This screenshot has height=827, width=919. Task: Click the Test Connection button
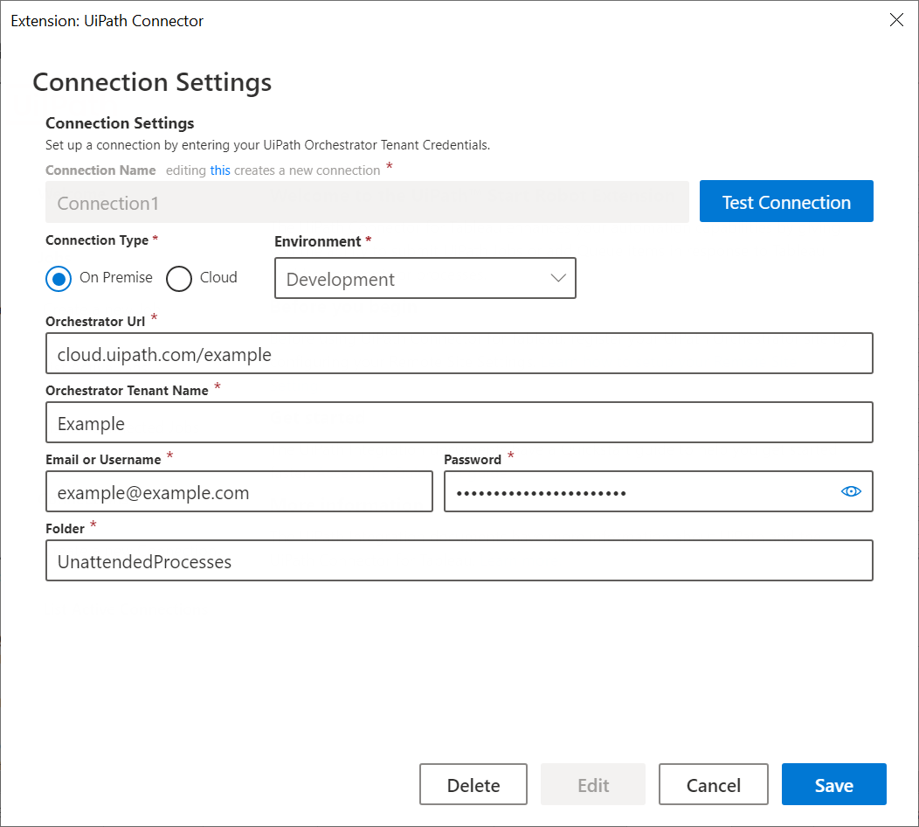(x=786, y=201)
